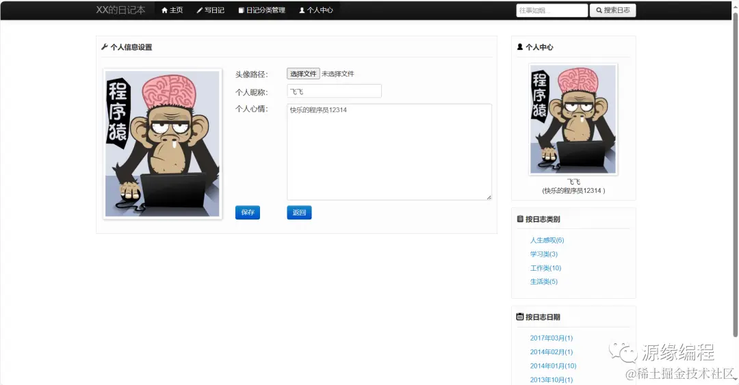Open the 学习类(3) category link
The height and width of the screenshot is (385, 739).
pyautogui.click(x=543, y=254)
